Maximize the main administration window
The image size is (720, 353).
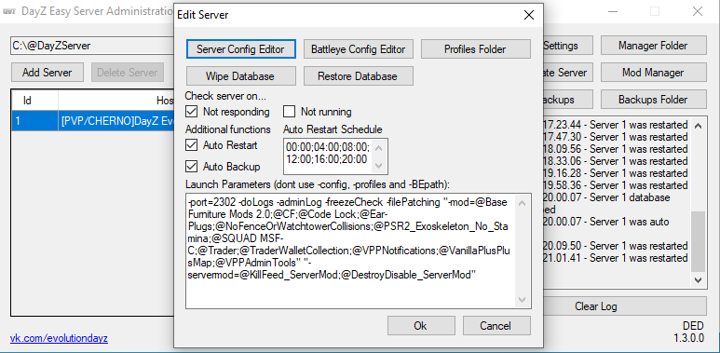[x=655, y=11]
